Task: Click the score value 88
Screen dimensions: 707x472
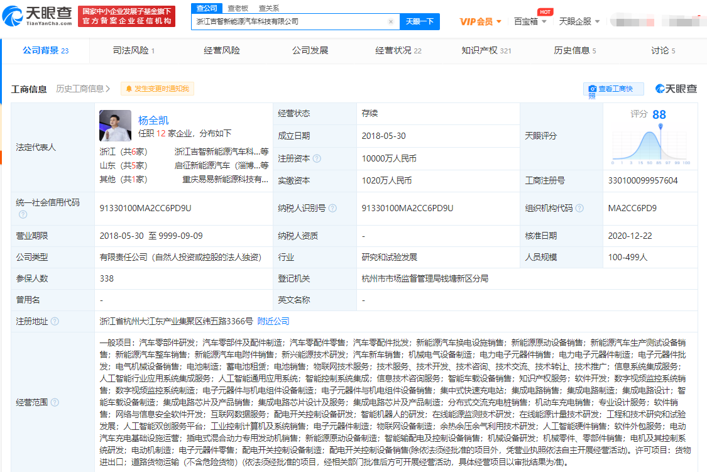Action: tap(659, 114)
